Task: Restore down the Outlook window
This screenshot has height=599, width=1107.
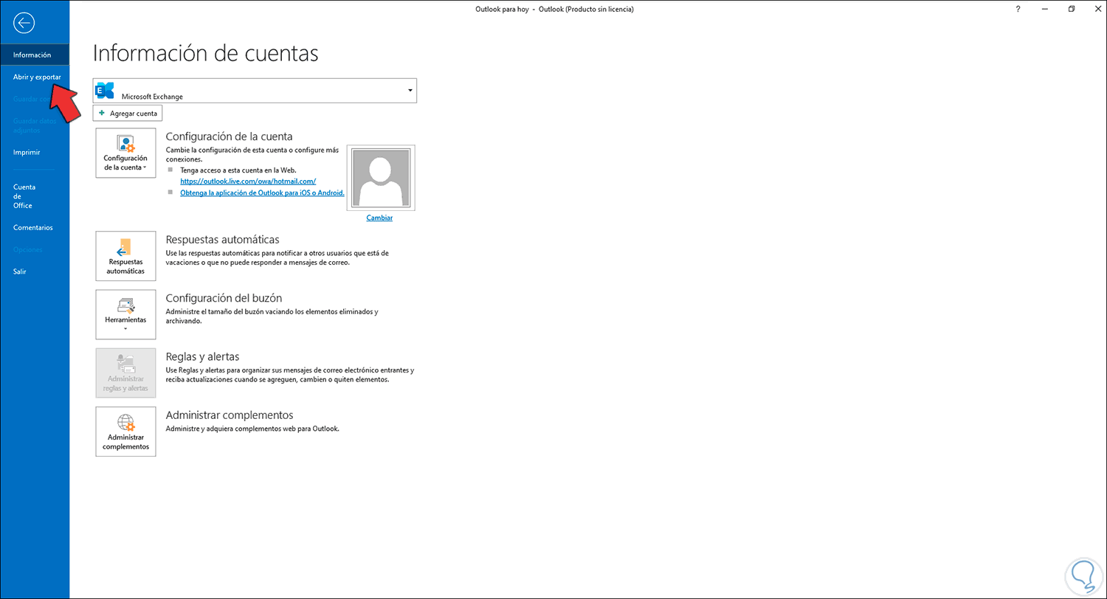Action: [x=1072, y=9]
